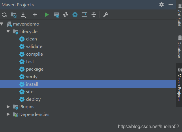
Task: Select the compile lifecycle goal
Action: [35, 54]
